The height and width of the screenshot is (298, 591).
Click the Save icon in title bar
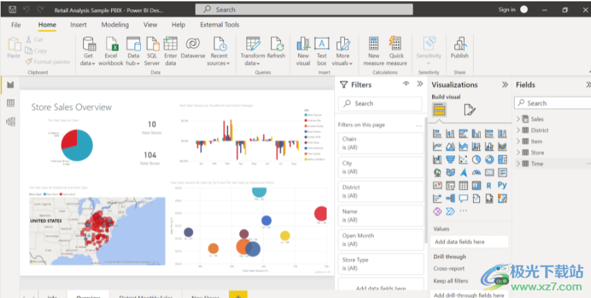coord(12,10)
